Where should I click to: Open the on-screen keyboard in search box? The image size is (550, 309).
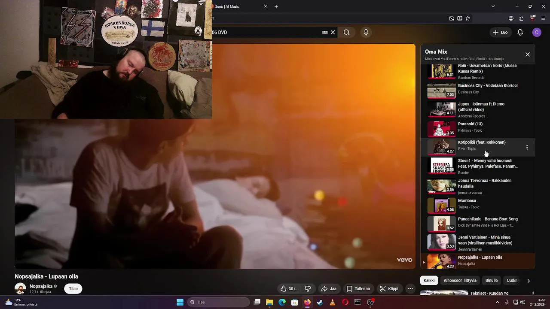pyautogui.click(x=325, y=32)
